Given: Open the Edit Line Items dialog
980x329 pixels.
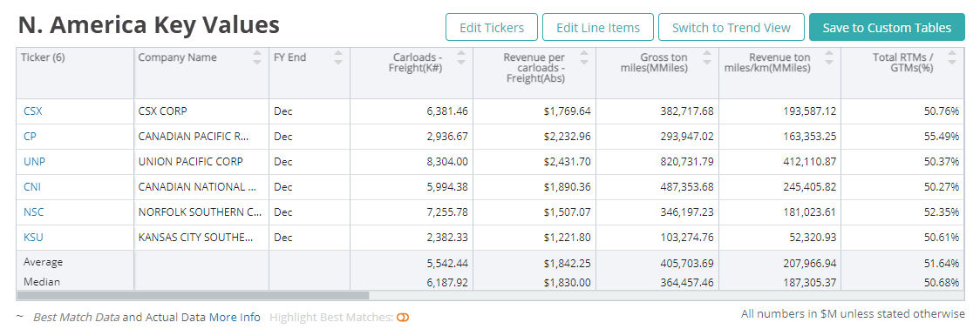Looking at the screenshot, I should click(x=598, y=28).
